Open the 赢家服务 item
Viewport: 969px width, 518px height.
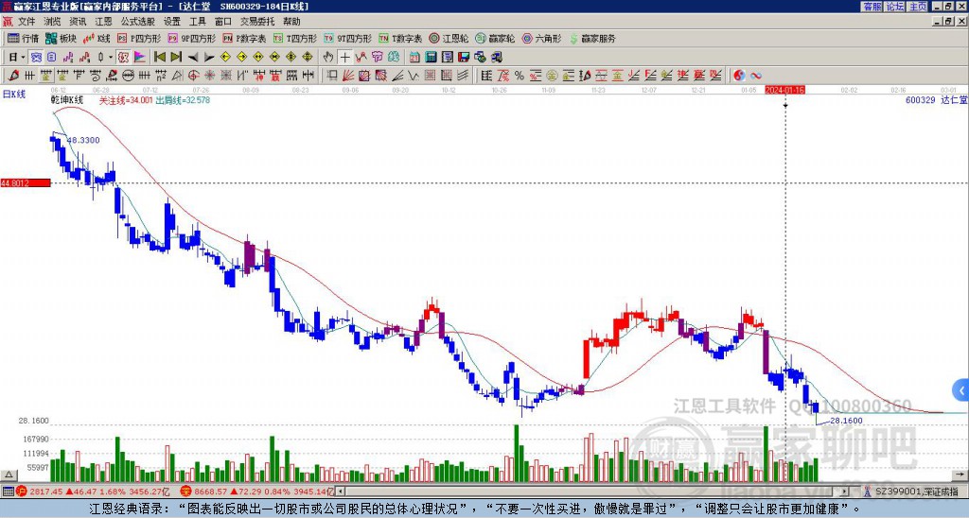tap(592, 38)
